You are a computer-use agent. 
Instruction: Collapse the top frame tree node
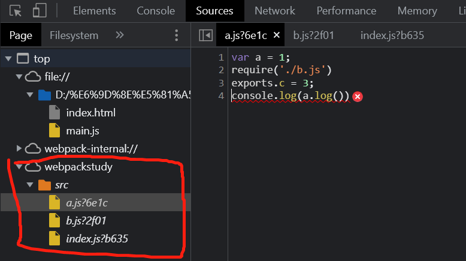coord(8,59)
